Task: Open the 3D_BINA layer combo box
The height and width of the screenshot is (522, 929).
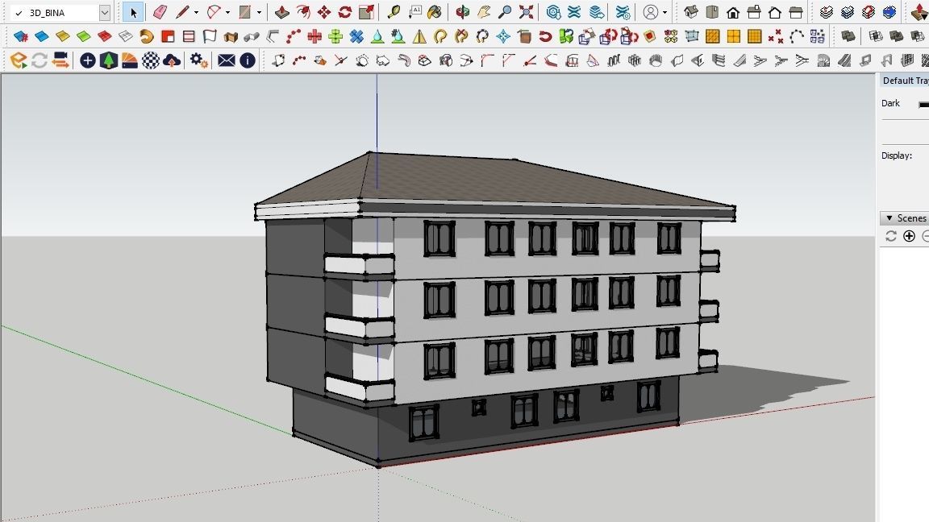Action: coord(60,12)
